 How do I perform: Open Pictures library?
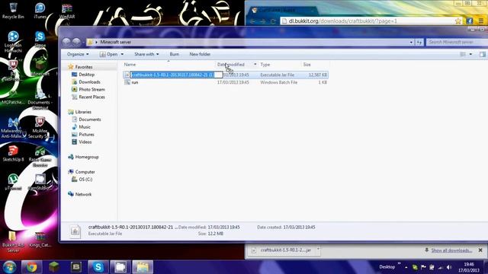tap(86, 134)
